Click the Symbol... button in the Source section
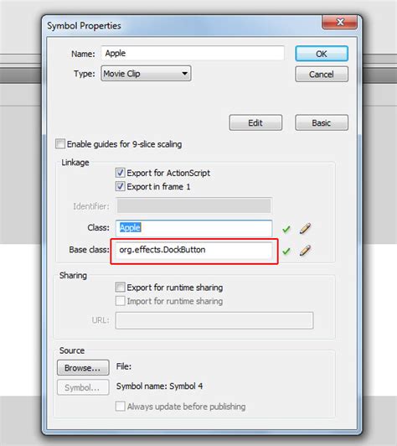Viewport: 397px width, 446px height. [x=83, y=387]
